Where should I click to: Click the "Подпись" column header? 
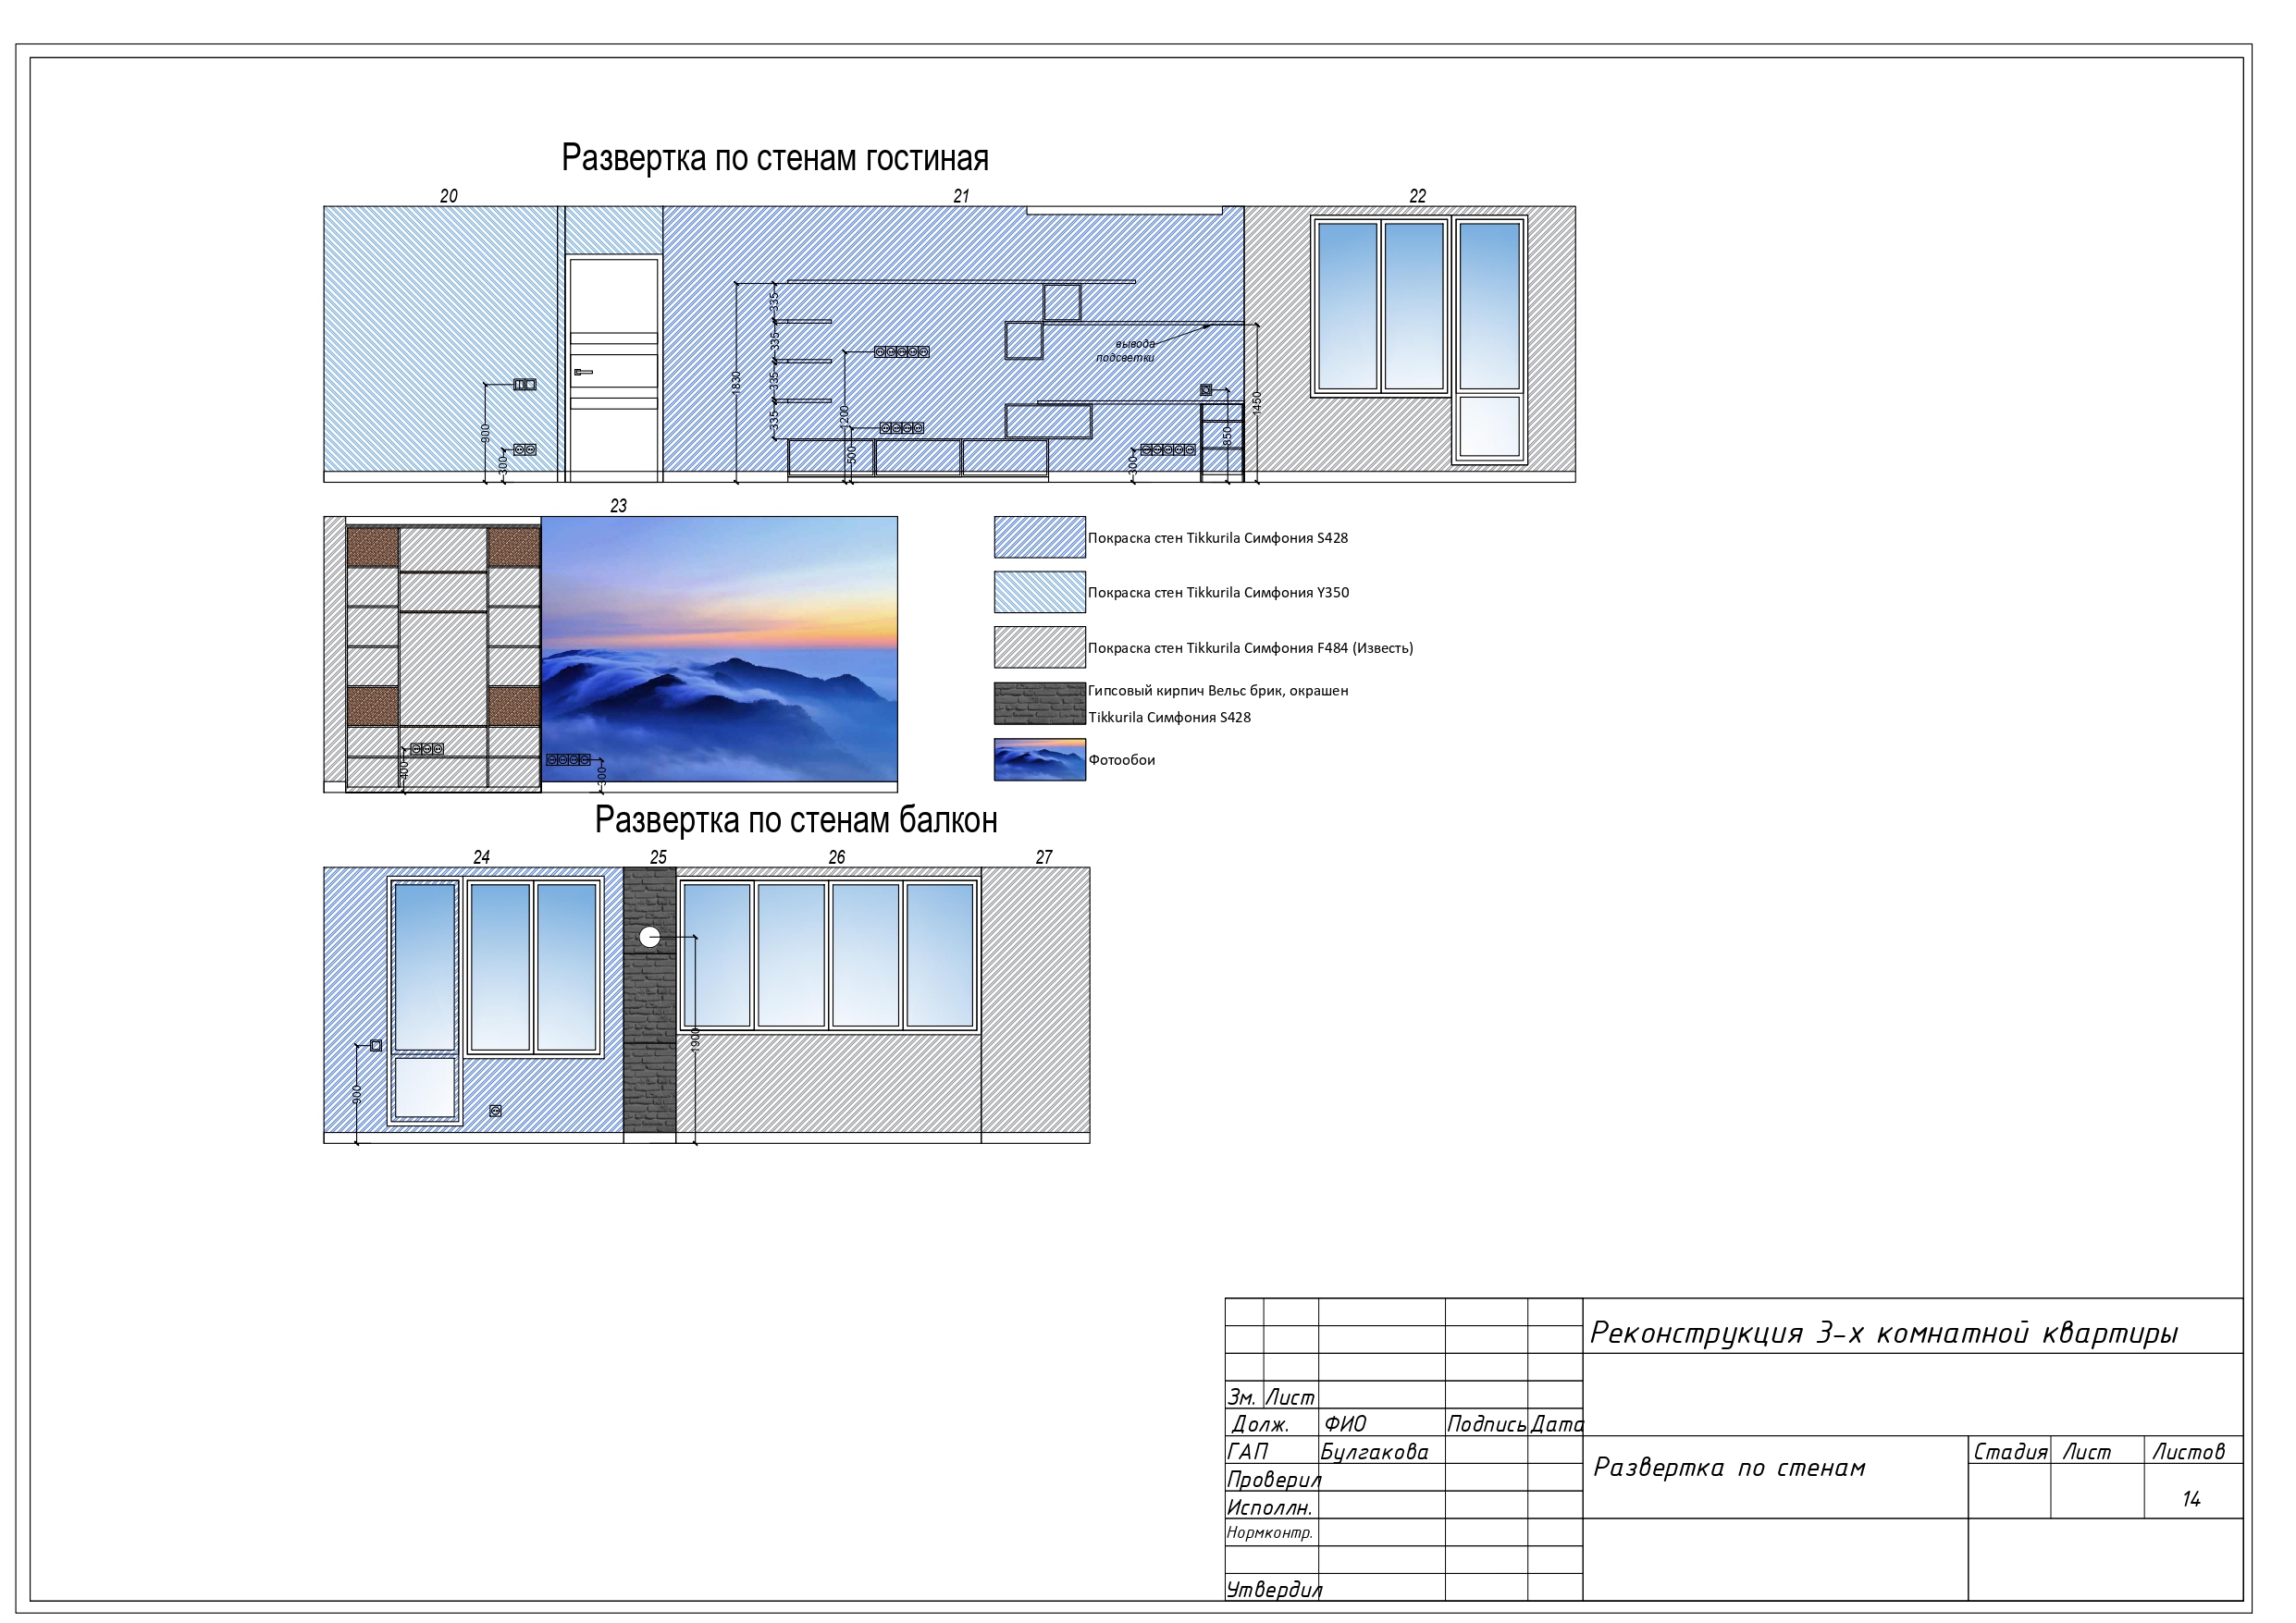point(1486,1425)
